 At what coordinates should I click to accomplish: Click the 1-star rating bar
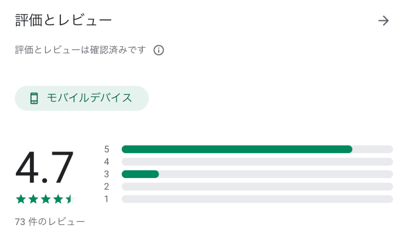click(x=257, y=199)
